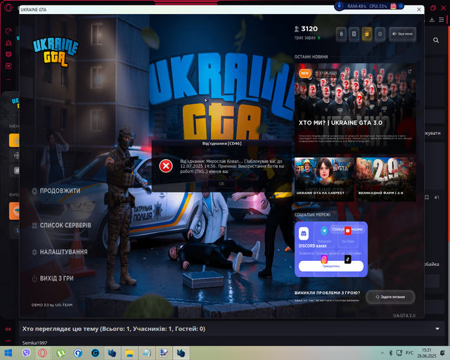This screenshot has height=360, width=450.
Task: Click the Ukraine GTA logo top-left
Action: coord(56,52)
